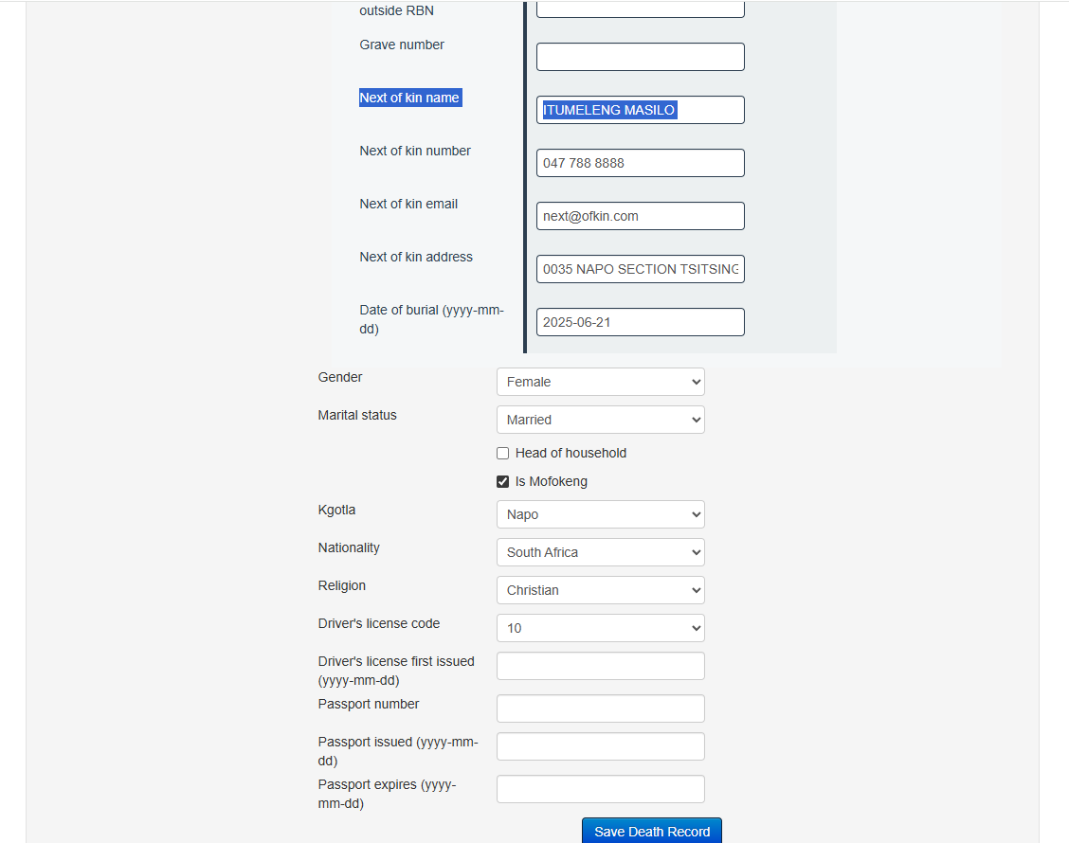Click the Driver's license first issued field
The height and width of the screenshot is (843, 1069).
point(600,666)
